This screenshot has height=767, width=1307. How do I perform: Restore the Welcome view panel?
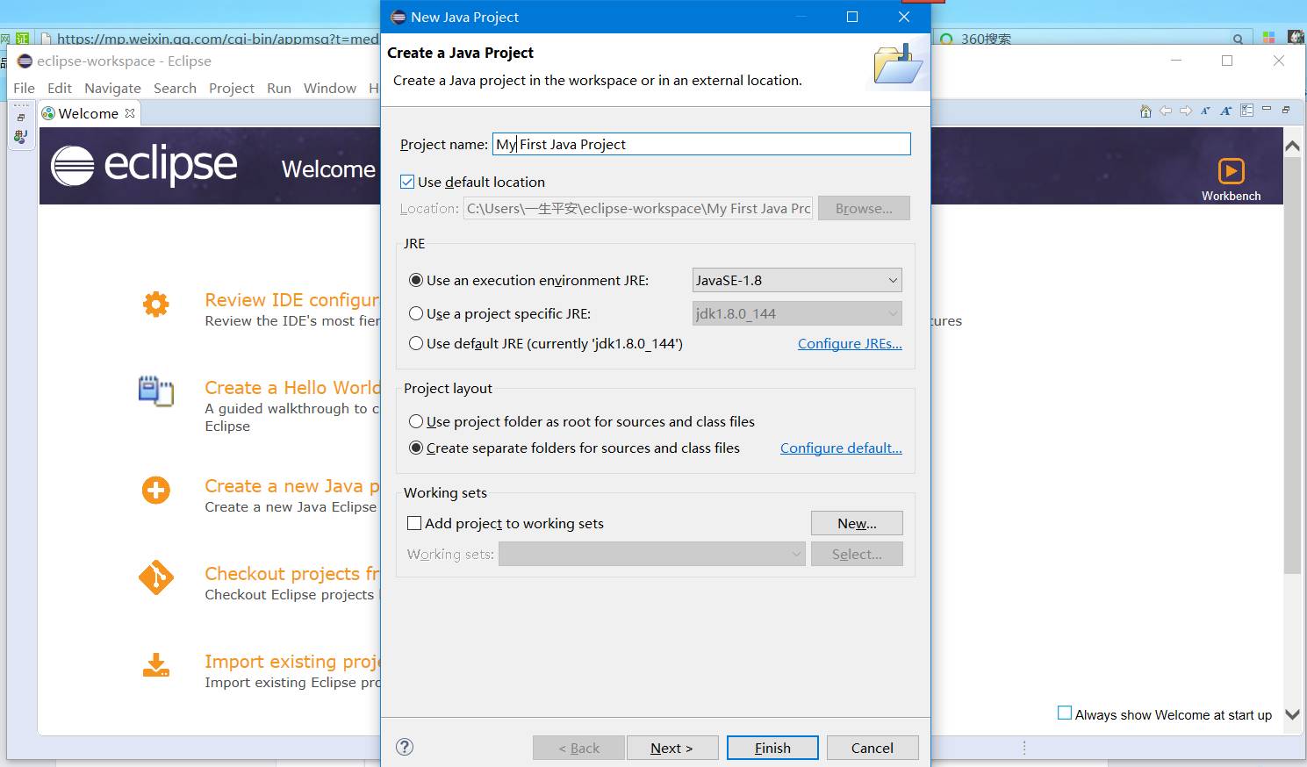point(1286,110)
